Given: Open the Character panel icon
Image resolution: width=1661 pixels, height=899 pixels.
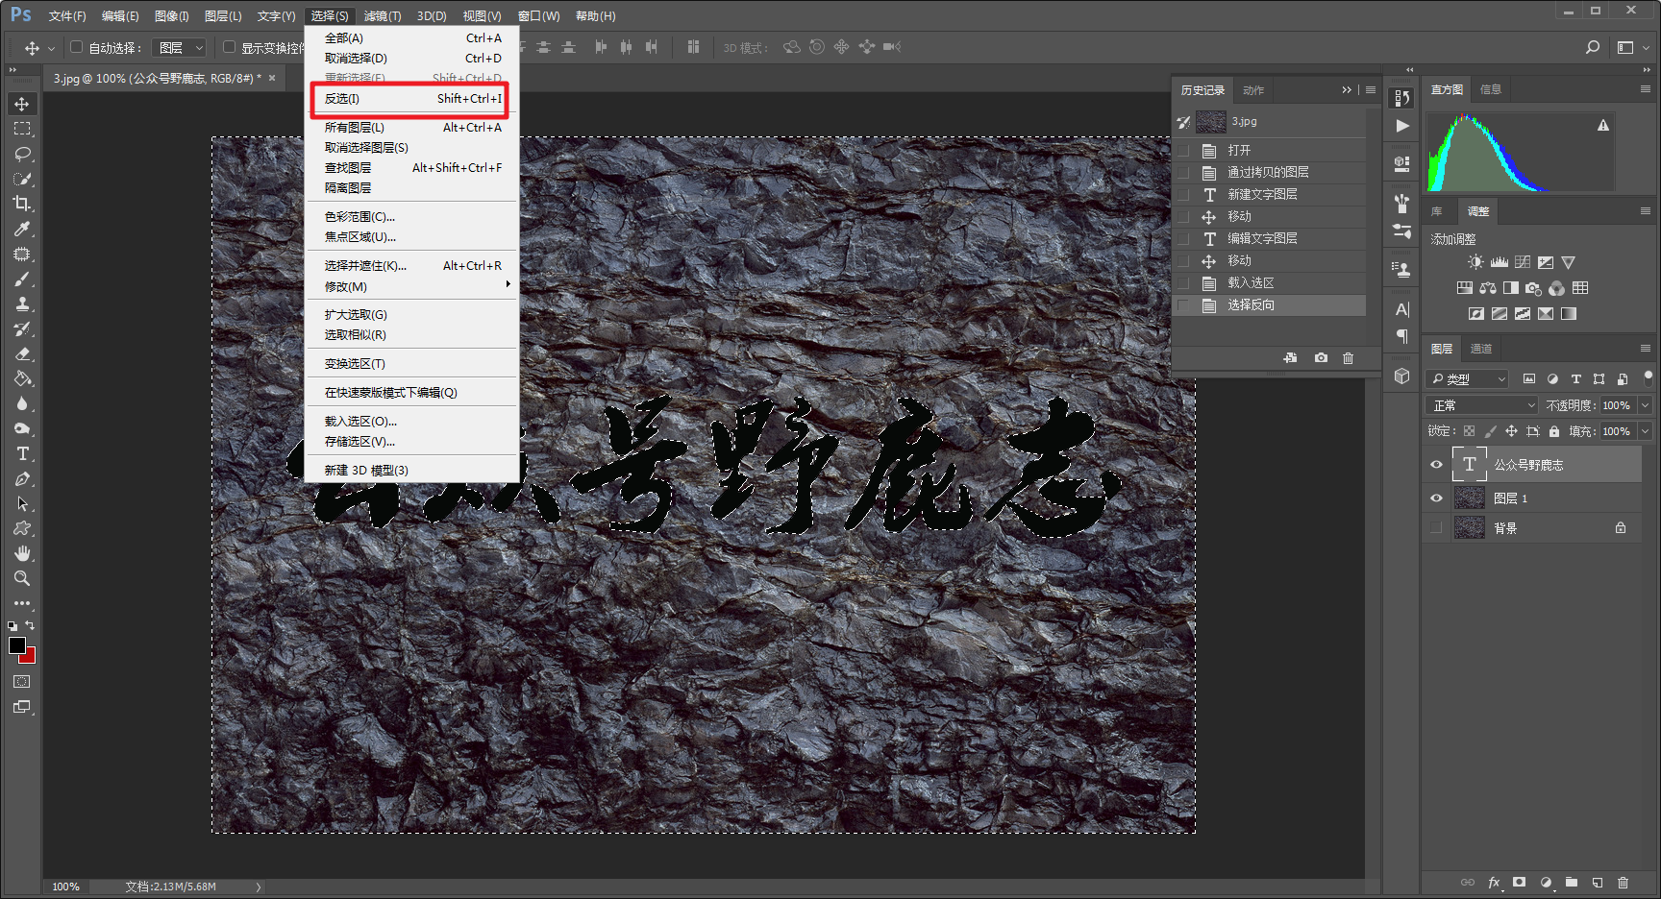Looking at the screenshot, I should point(1402,309).
